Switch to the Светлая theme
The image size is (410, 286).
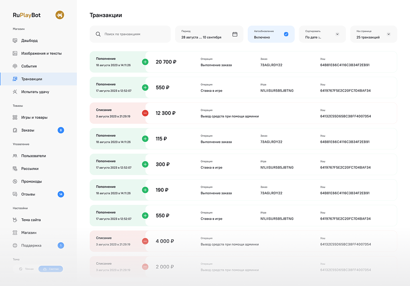(51, 269)
